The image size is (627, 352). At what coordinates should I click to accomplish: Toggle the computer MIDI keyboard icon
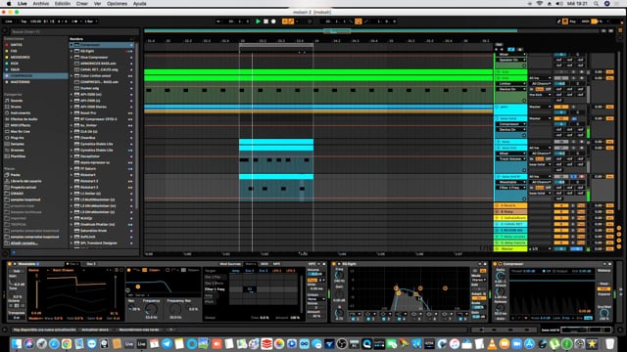(565, 22)
